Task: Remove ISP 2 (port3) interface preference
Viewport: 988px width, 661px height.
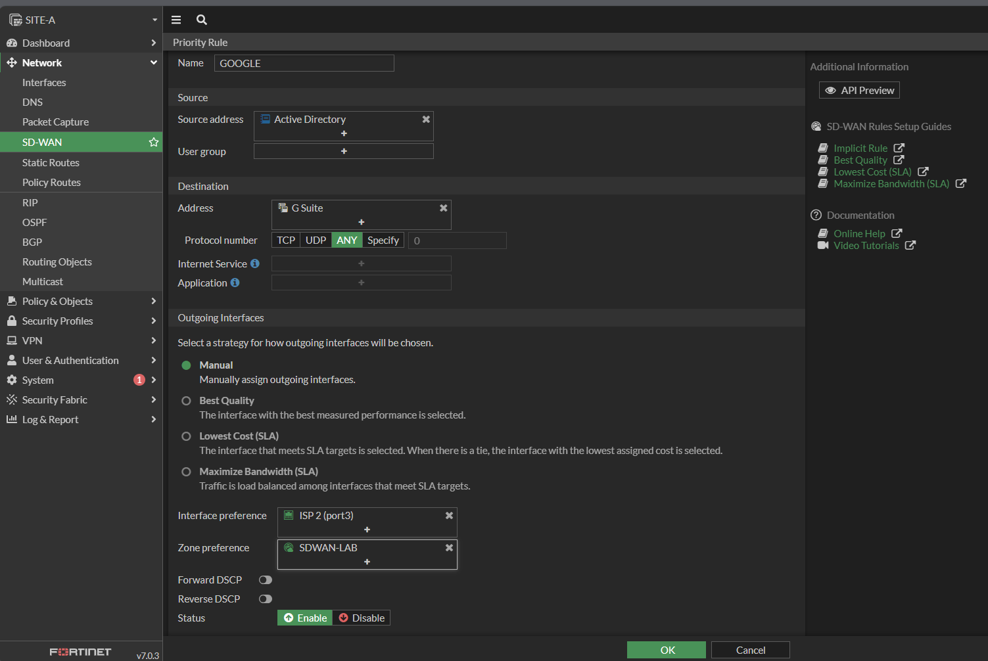Action: tap(449, 516)
